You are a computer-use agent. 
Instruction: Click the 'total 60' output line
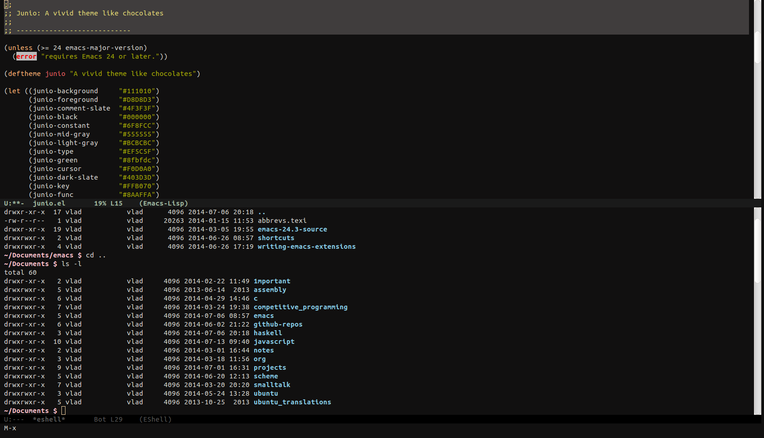[20, 272]
